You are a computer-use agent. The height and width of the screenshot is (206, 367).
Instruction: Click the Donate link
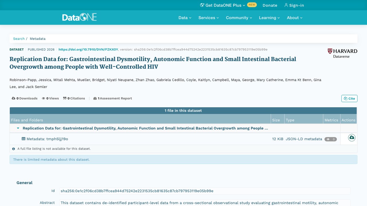pos(270,5)
